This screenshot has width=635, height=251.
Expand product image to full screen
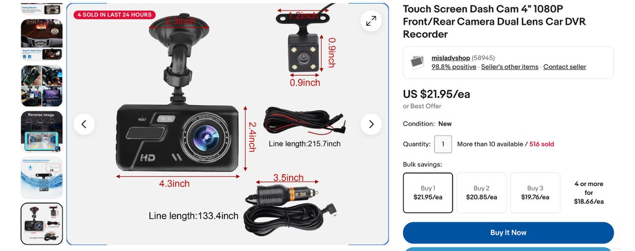click(371, 21)
